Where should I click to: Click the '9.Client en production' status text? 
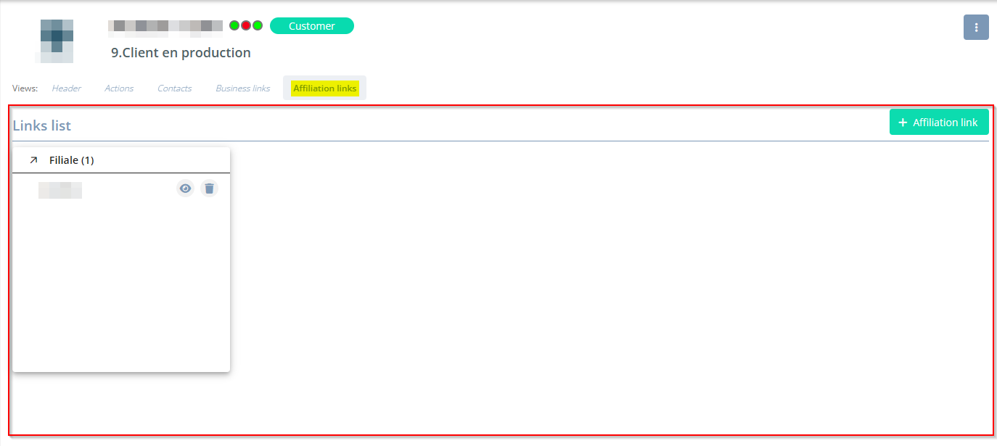click(x=181, y=53)
